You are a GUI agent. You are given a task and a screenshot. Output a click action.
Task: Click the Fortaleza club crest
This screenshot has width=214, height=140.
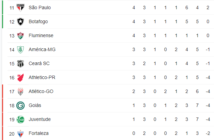click(20, 134)
